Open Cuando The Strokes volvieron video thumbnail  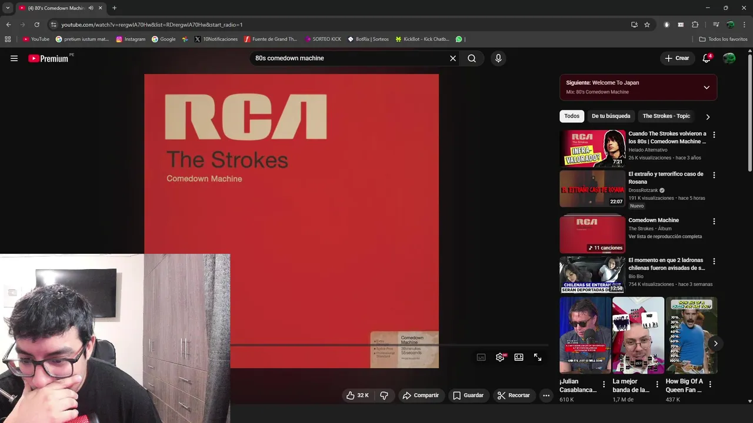[592, 149]
